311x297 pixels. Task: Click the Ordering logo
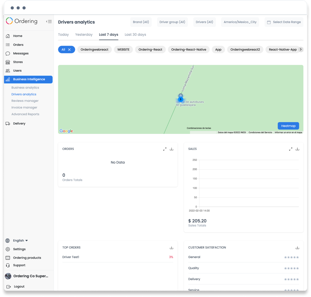point(22,21)
